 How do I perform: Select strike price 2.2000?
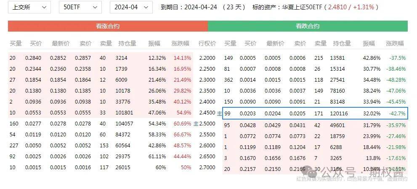point(207,58)
